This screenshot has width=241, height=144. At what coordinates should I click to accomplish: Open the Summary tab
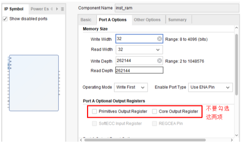point(177,20)
